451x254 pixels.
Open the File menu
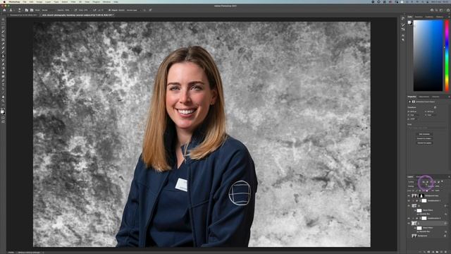pos(25,1)
